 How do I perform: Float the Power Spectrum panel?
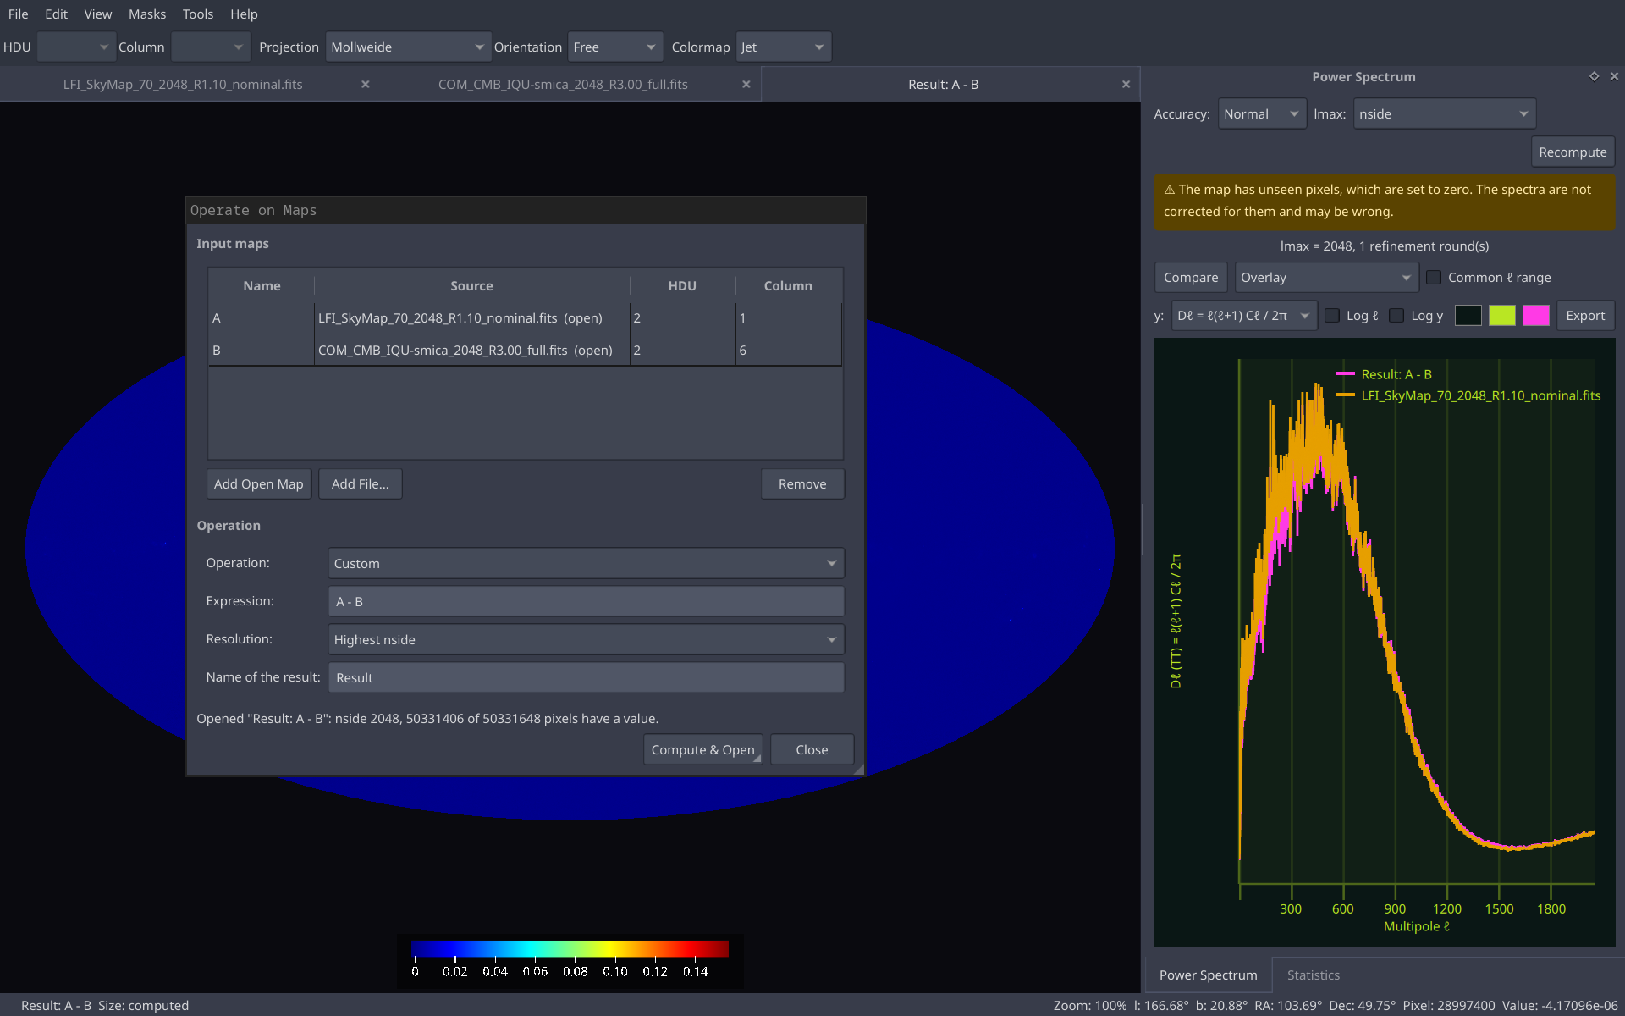(x=1595, y=76)
